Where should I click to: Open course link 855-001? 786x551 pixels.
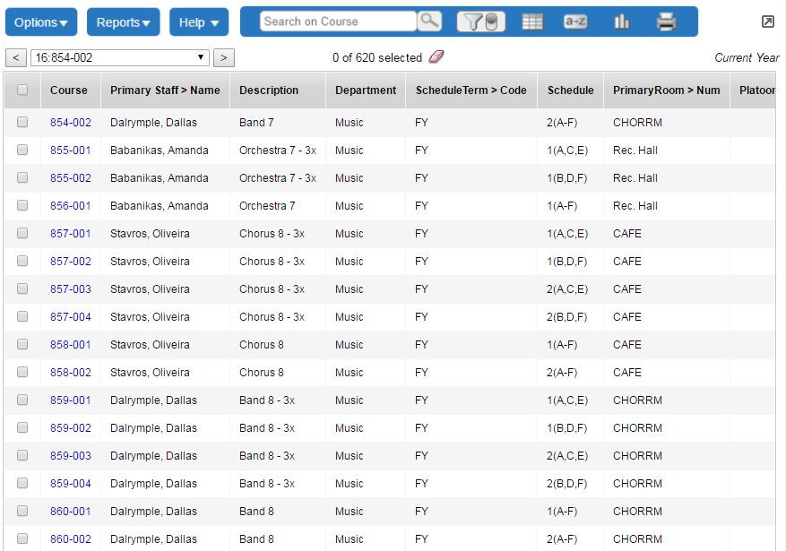pos(71,150)
